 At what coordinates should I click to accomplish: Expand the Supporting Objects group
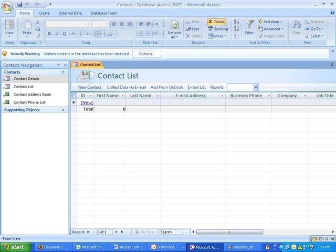[63, 110]
